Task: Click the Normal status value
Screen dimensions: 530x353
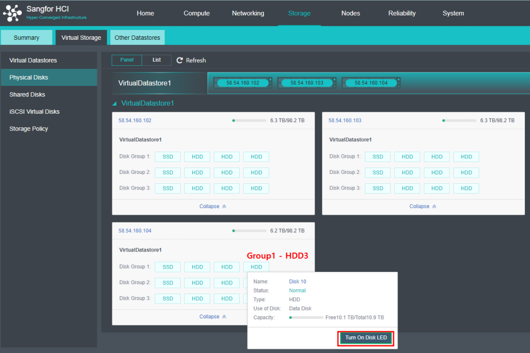Action: pyautogui.click(x=298, y=290)
